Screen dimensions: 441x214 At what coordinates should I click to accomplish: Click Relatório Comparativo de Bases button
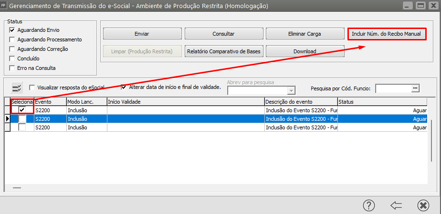pos(223,51)
